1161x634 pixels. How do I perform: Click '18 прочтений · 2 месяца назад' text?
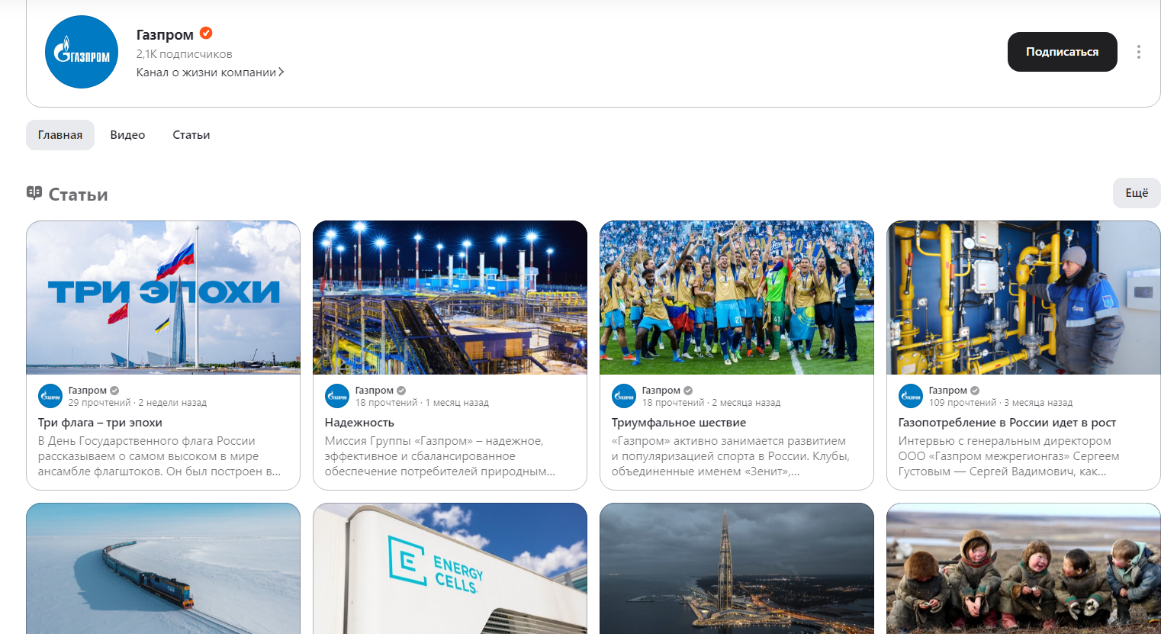point(711,403)
